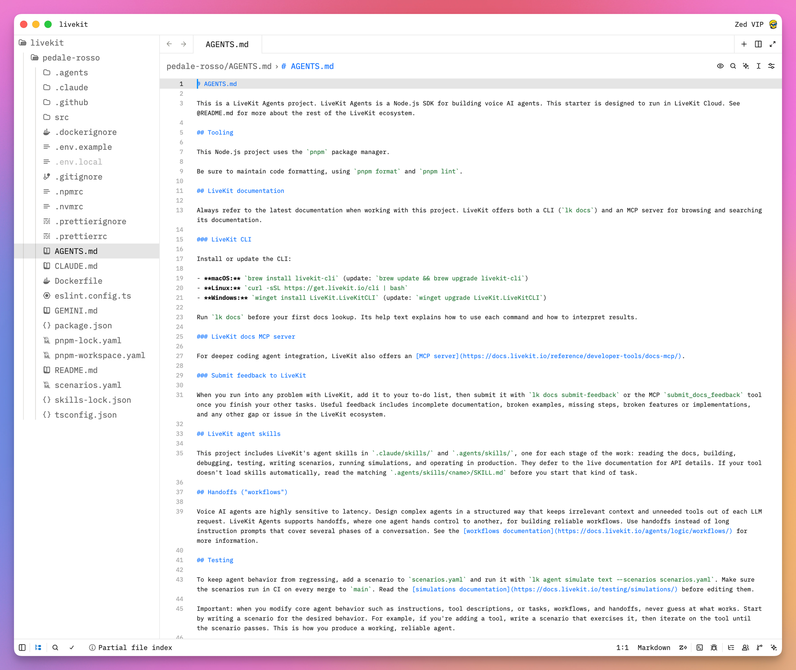Open editor controls sliders icon
Viewport: 796px width, 670px height.
tap(771, 66)
